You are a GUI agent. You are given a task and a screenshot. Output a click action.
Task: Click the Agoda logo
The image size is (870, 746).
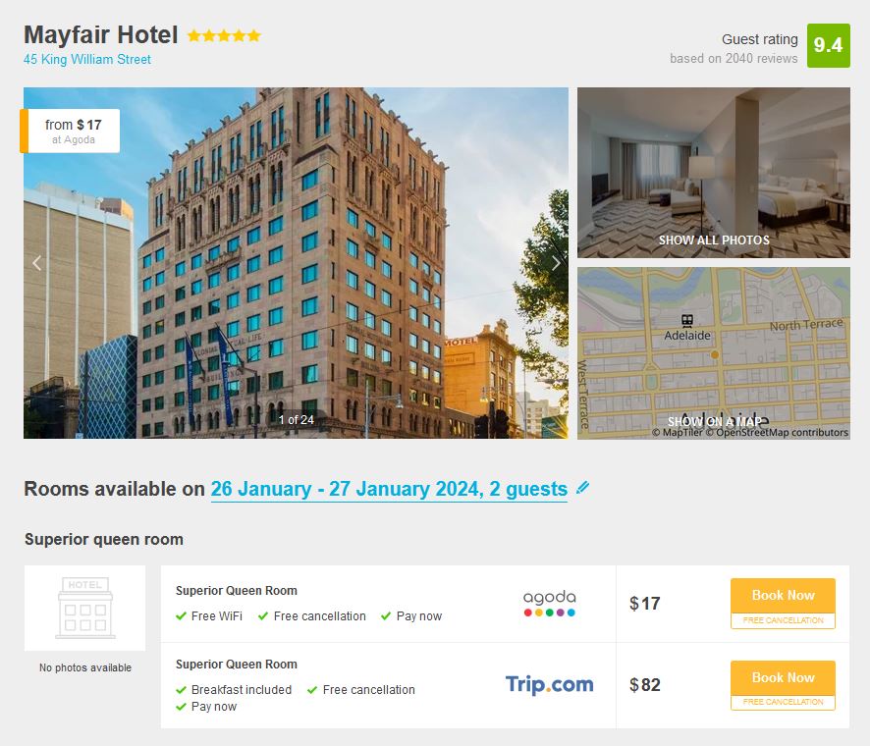coord(549,603)
